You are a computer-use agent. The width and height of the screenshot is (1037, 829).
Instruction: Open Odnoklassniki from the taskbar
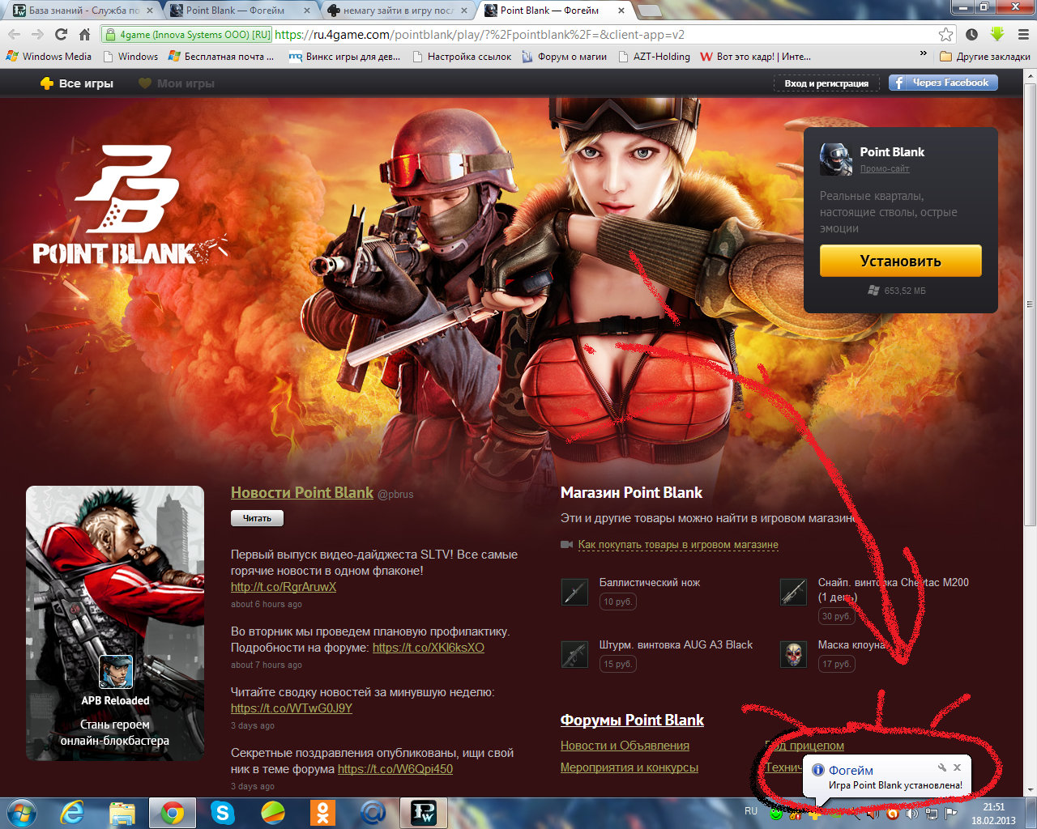pos(322,813)
